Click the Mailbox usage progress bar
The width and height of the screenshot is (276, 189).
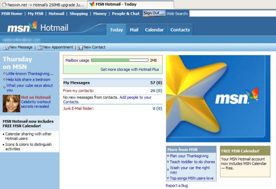[120, 60]
